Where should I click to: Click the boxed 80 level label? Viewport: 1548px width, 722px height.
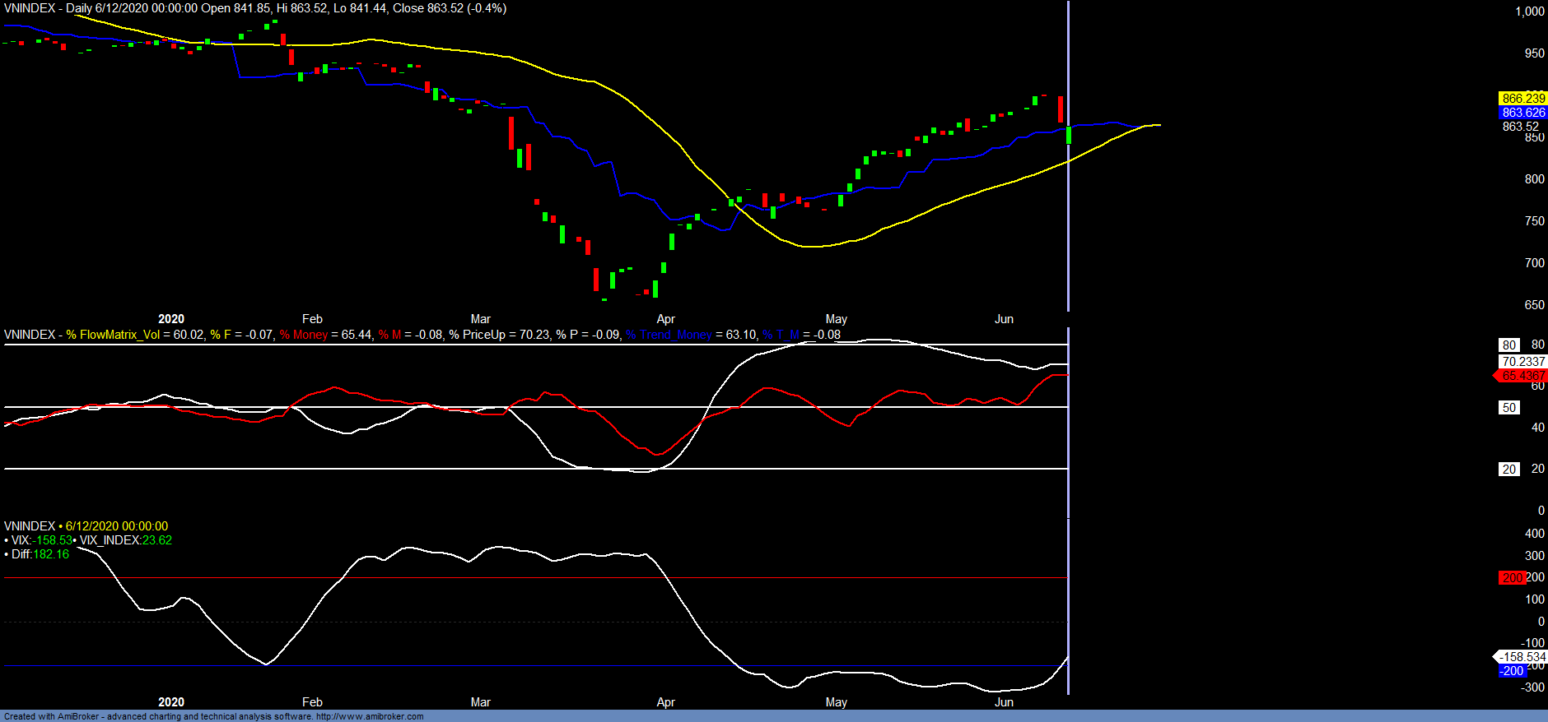(x=1508, y=345)
